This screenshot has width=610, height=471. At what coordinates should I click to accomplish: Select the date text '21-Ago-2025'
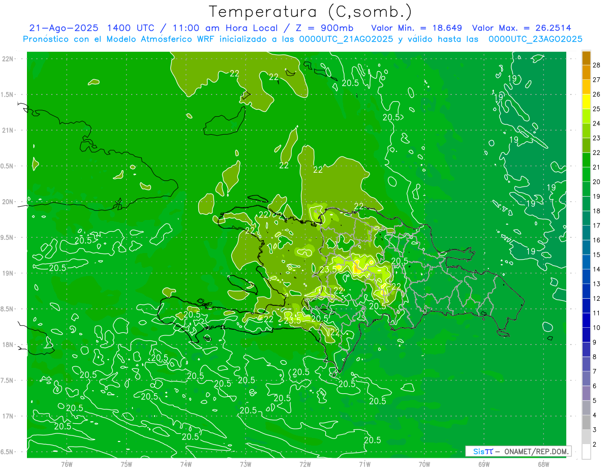pyautogui.click(x=64, y=28)
